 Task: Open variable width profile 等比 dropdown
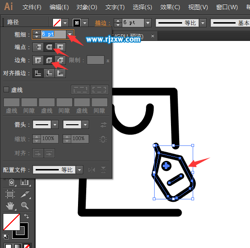coord(203,23)
